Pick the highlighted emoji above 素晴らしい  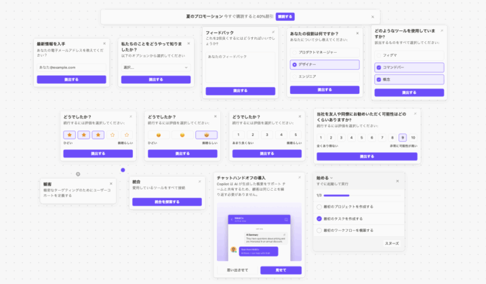pos(206,135)
